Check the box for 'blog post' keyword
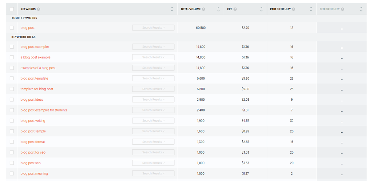 click(12, 28)
